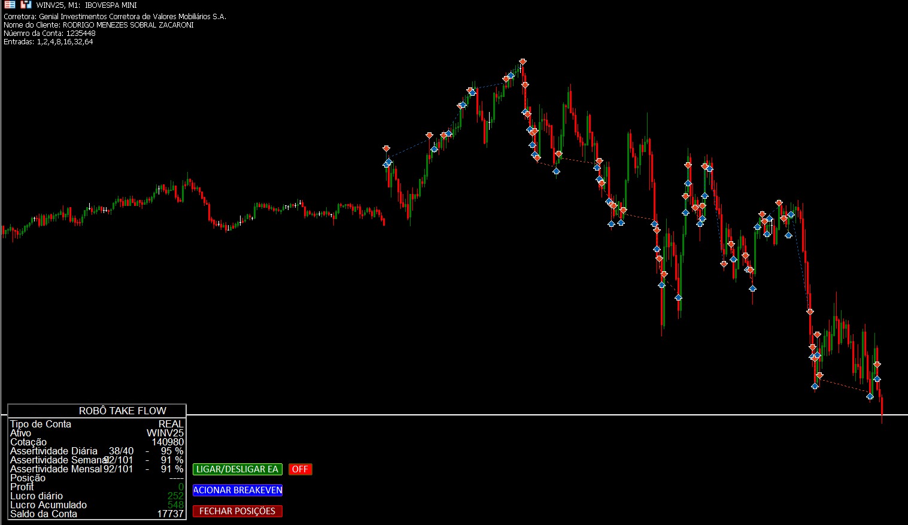Viewport: 908px width, 525px height.
Task: Select the leftmost red sell arrow
Action: click(x=386, y=148)
